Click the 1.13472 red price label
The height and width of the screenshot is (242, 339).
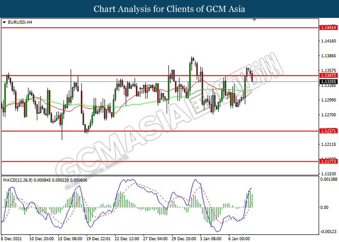pos(328,76)
